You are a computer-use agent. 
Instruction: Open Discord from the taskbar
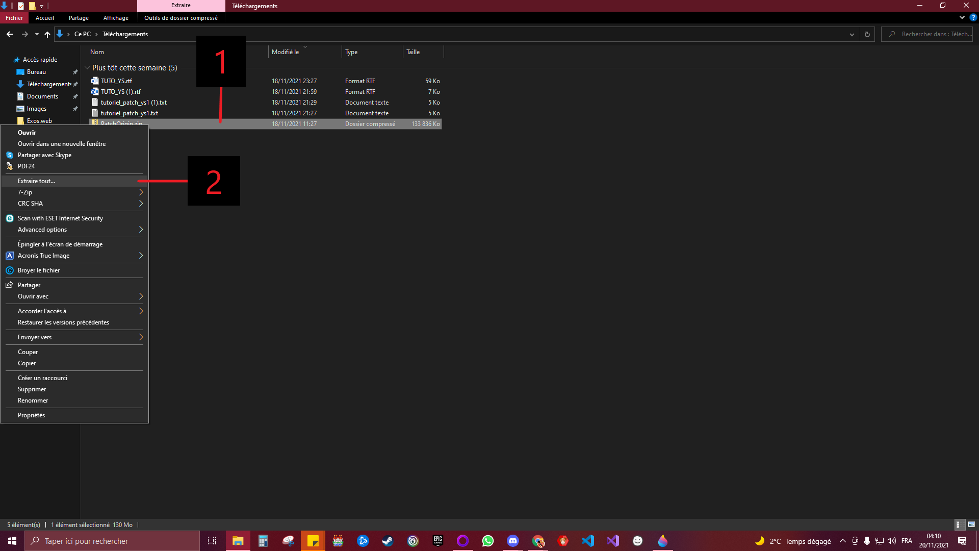pyautogui.click(x=512, y=541)
